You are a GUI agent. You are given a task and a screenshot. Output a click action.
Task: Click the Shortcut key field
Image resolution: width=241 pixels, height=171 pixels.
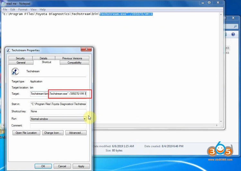coord(58,111)
